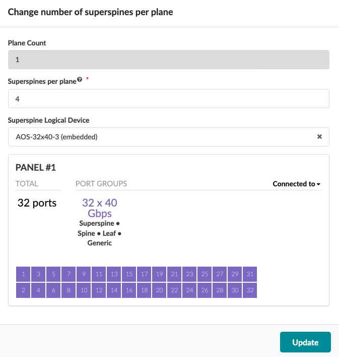Pick port 32 in the bottom row
Viewport: 339px width, 357px height.
tap(250, 290)
